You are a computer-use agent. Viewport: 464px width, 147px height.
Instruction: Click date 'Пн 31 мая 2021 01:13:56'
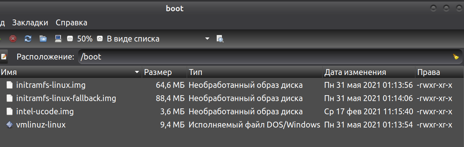click(368, 85)
